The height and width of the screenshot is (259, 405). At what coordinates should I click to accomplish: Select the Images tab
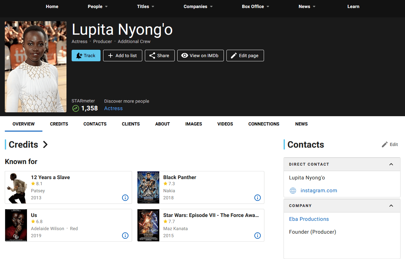pos(194,124)
